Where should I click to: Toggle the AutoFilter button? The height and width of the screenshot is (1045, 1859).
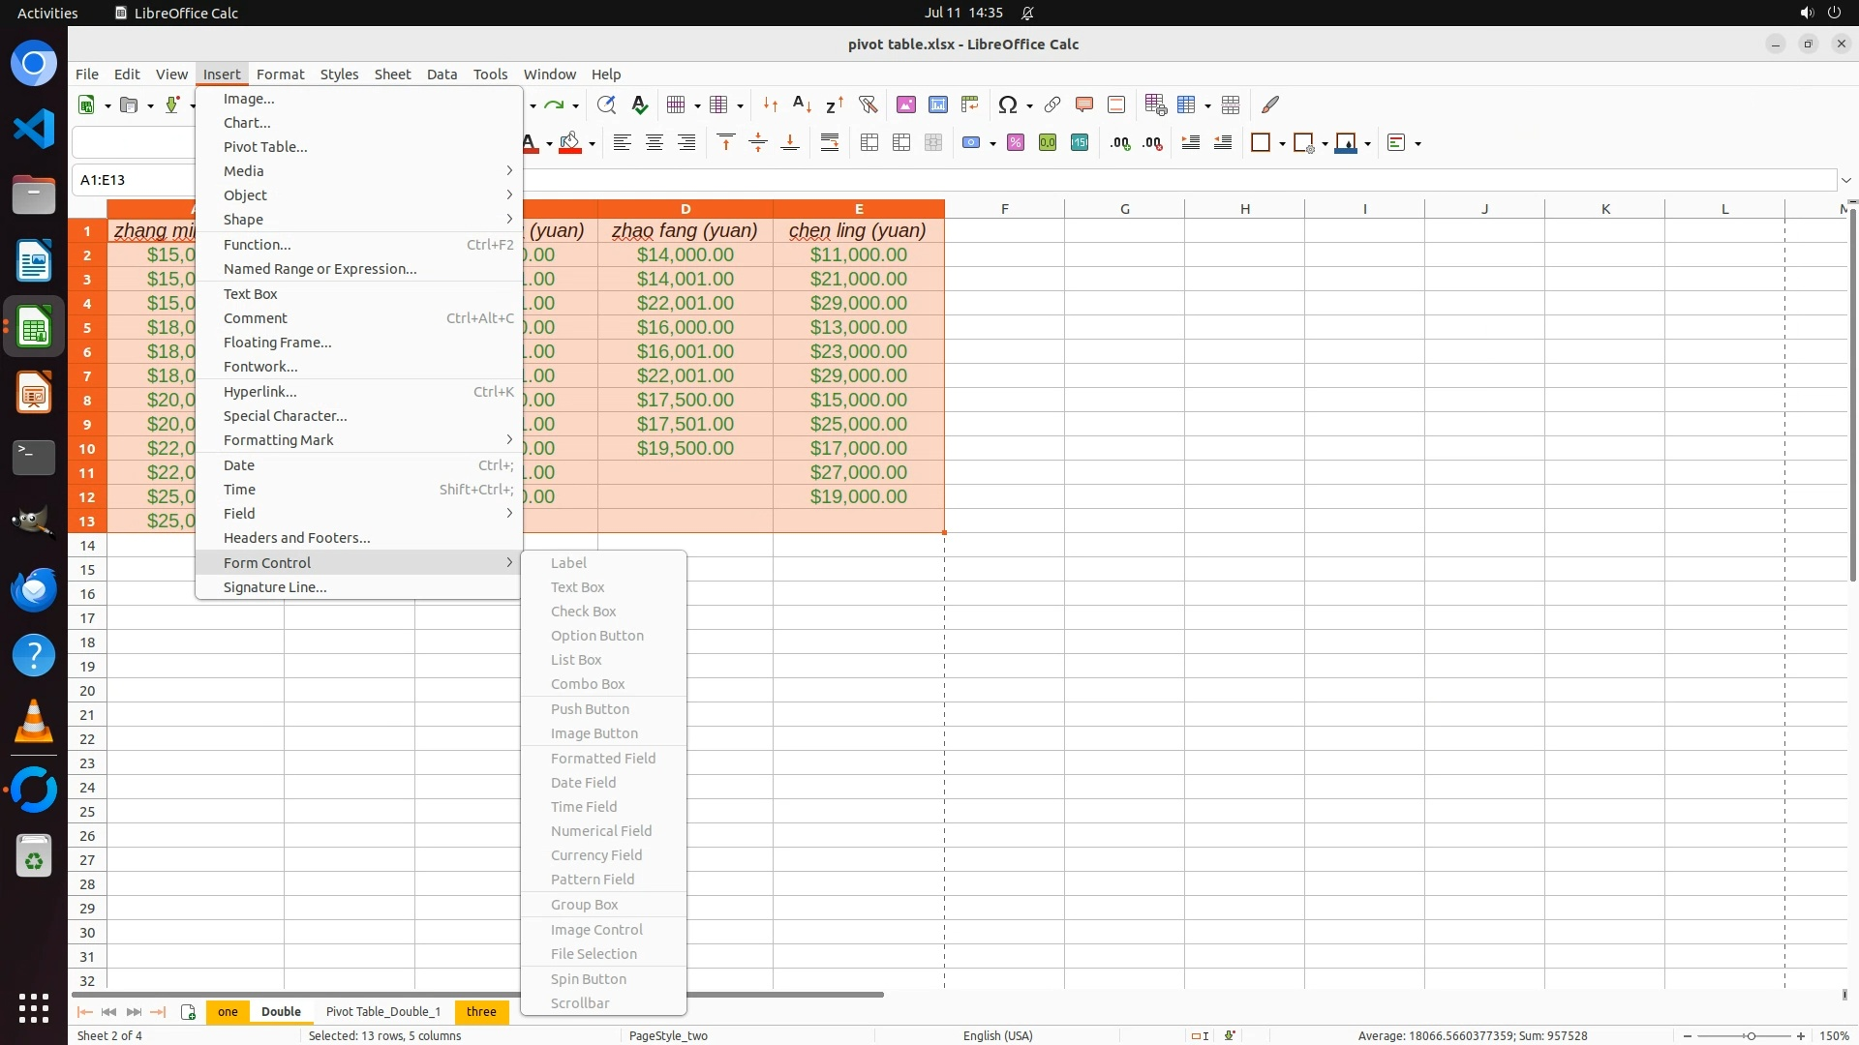[x=868, y=104]
